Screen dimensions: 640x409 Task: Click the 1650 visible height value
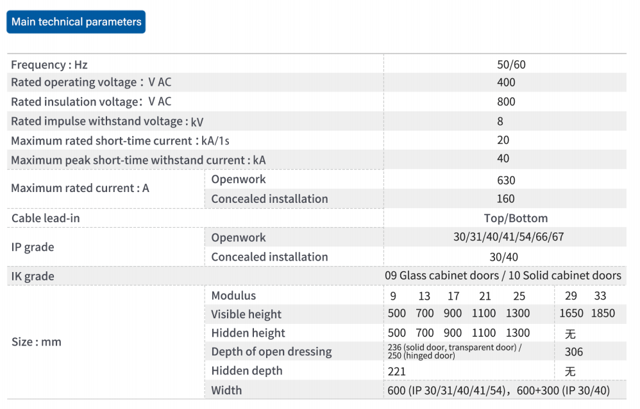[571, 313]
